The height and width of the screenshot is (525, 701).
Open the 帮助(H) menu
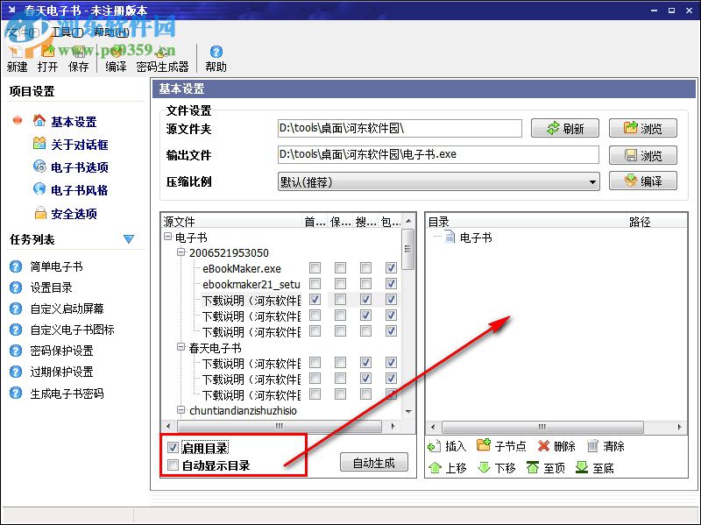pos(112,32)
